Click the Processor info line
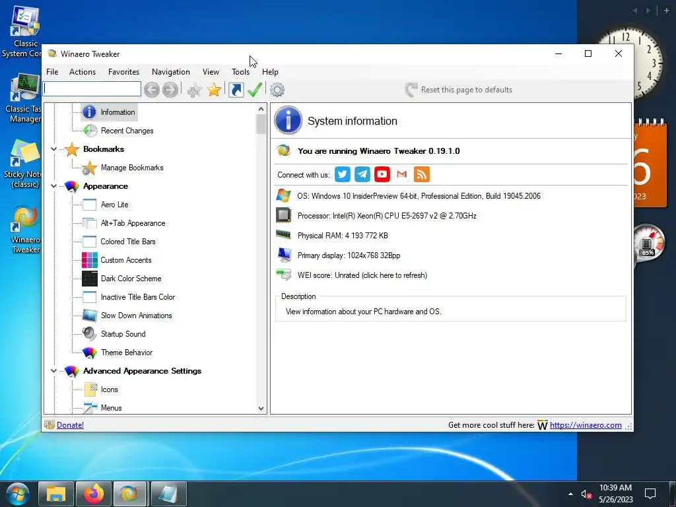Image resolution: width=676 pixels, height=507 pixels. click(x=387, y=216)
